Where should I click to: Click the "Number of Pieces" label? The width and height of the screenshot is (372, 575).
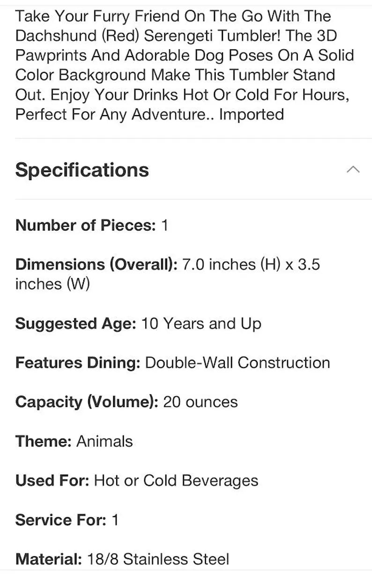[x=85, y=225]
